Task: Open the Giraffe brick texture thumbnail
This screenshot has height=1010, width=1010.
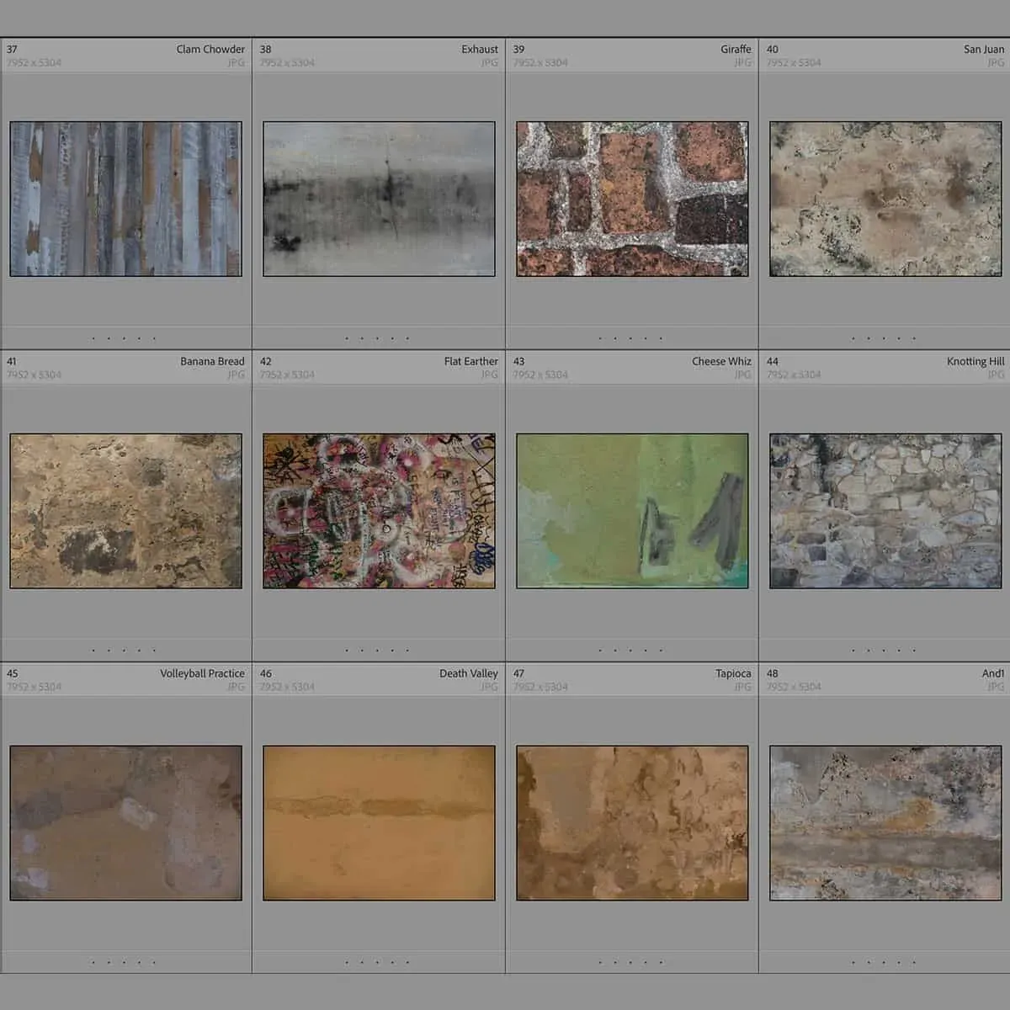Action: pyautogui.click(x=632, y=199)
